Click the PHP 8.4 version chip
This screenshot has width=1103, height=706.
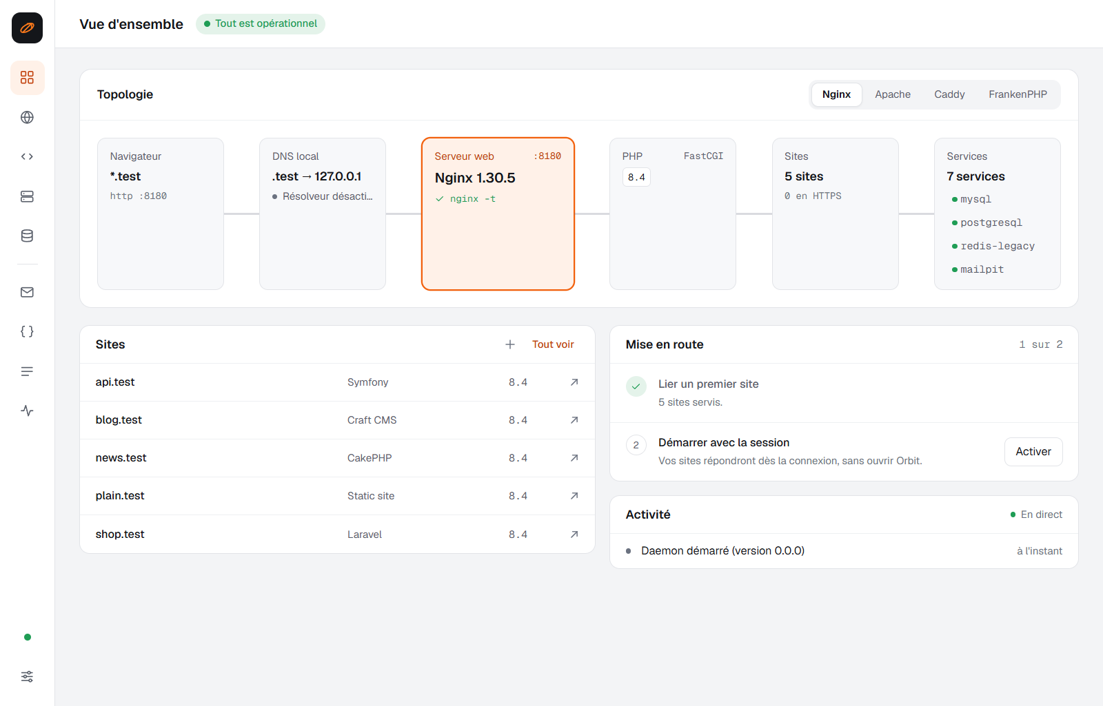[x=636, y=177]
